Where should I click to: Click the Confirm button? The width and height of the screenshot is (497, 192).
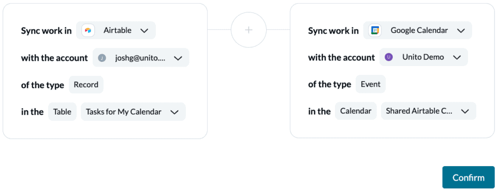coord(469,178)
